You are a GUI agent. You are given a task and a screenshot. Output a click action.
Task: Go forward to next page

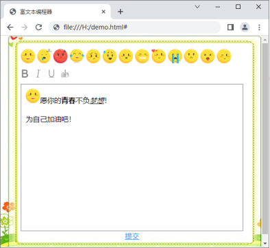coord(24,27)
